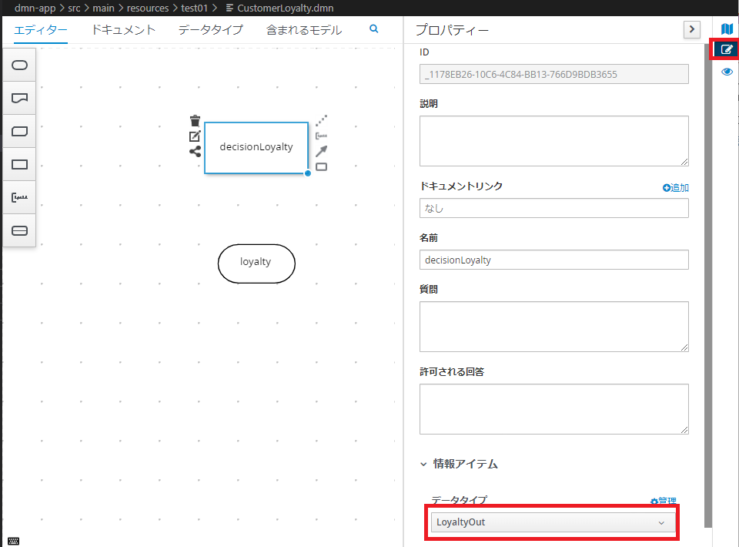Screen dimensions: 739x547
Task: Create information requirement arrow from decisionLoyalty
Action: point(322,151)
